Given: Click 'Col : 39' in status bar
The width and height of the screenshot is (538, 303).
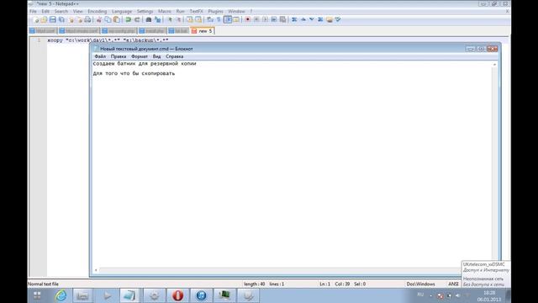Looking at the screenshot, I should coord(342,284).
